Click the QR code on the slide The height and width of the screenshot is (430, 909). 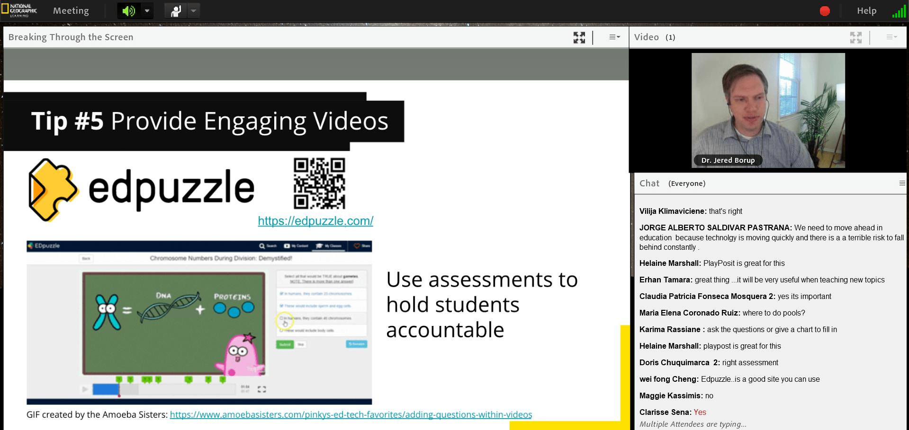pyautogui.click(x=319, y=184)
